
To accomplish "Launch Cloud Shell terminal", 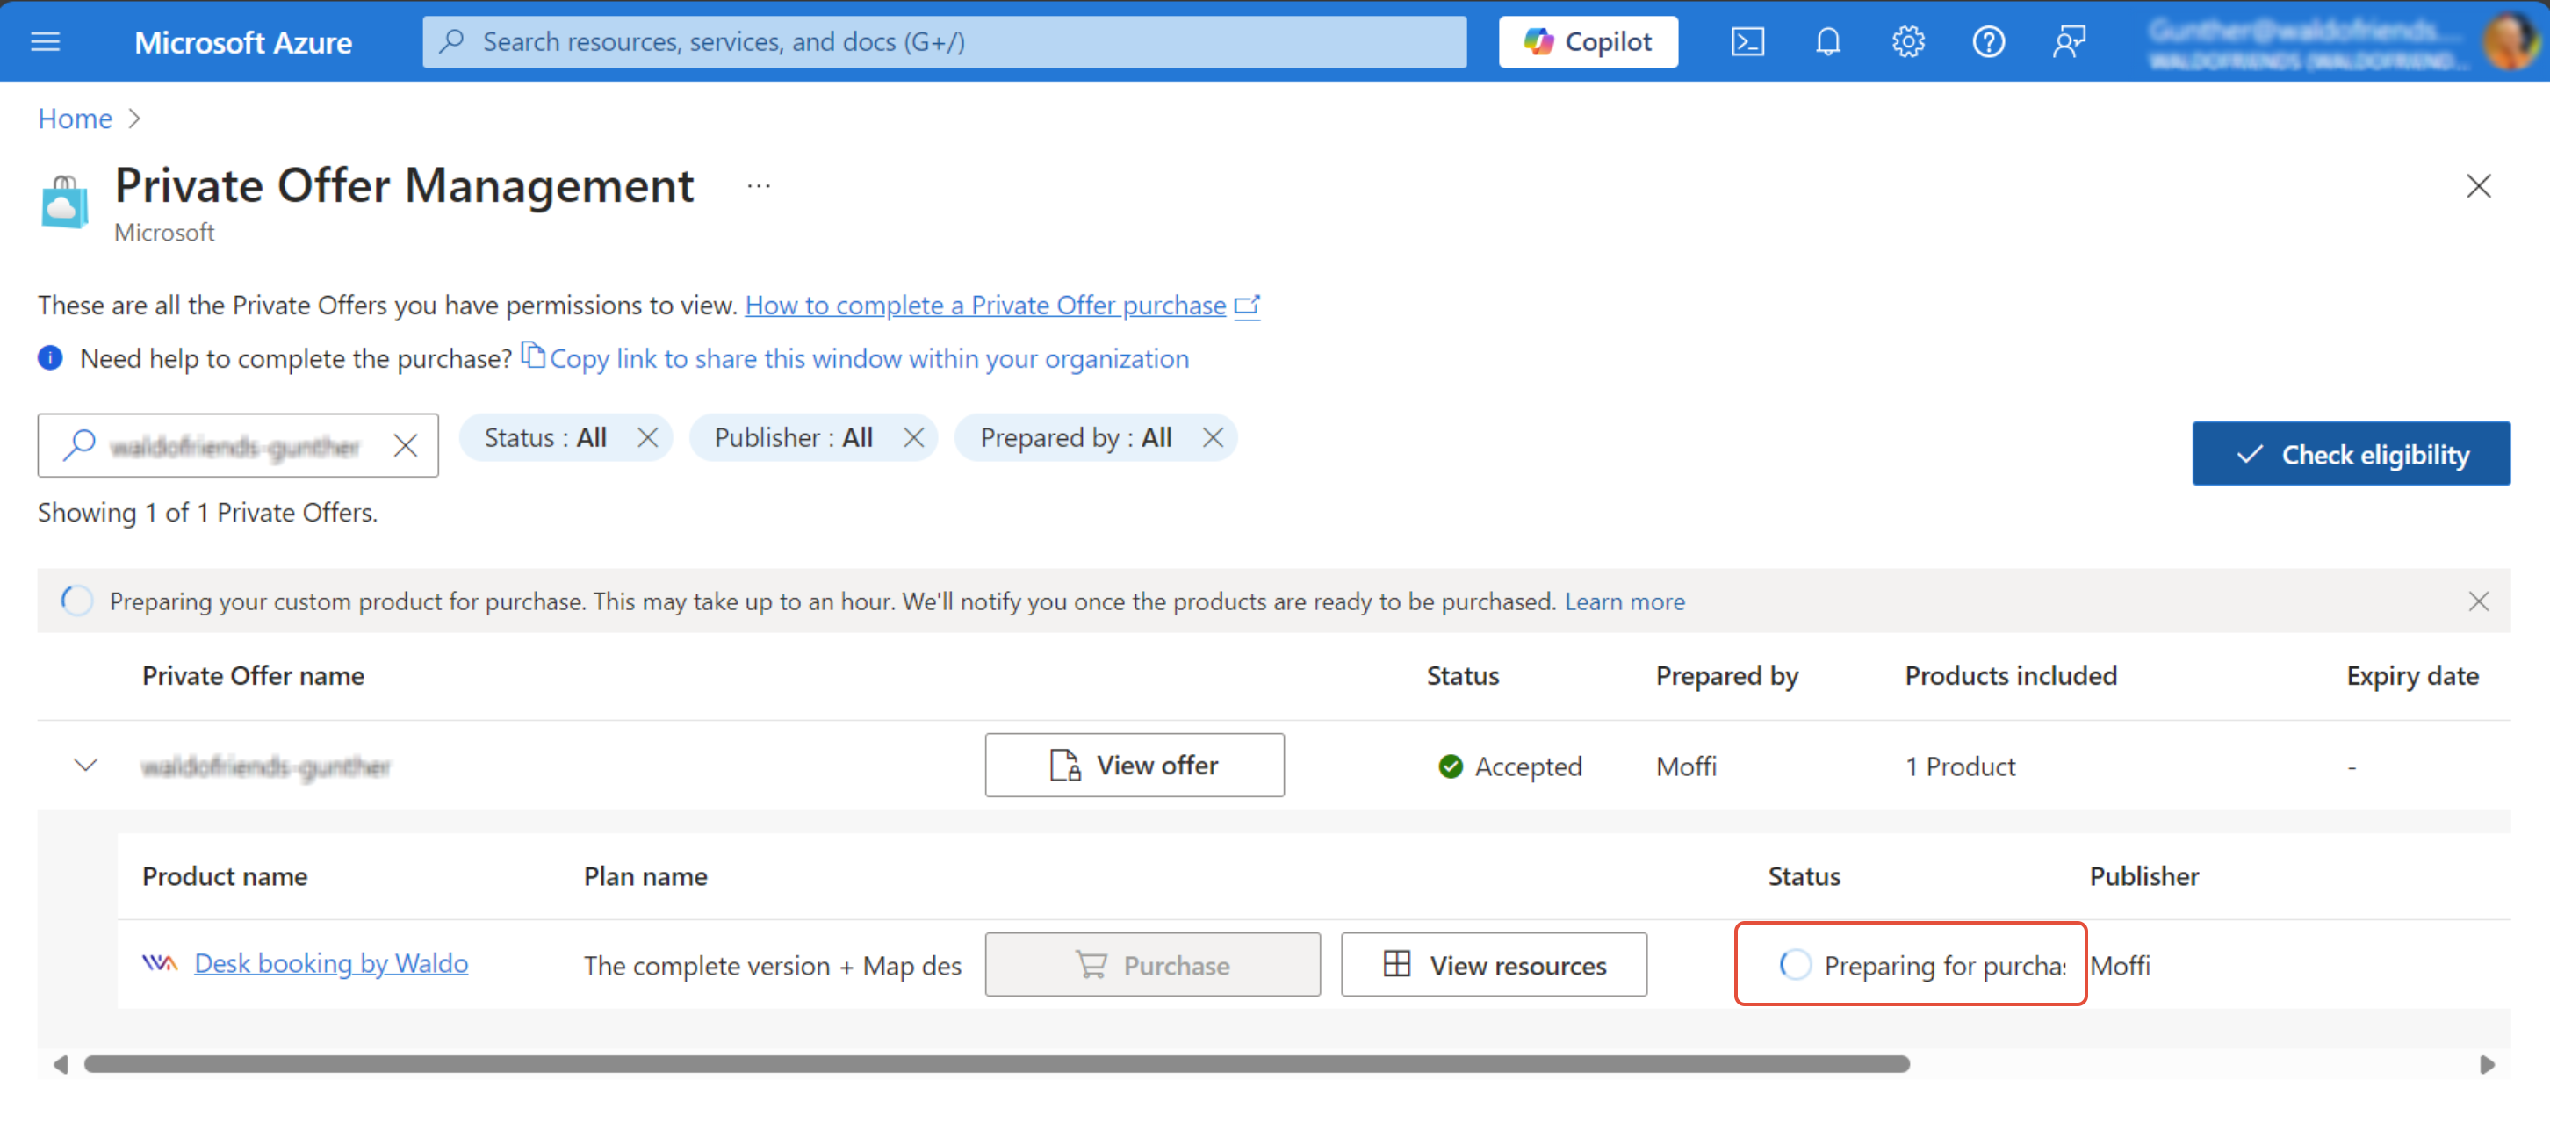I will point(1747,41).
